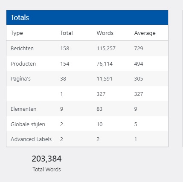Screen dimensions: 183x182
Task: Click the 115,257 words value for Berichten
Action: [x=106, y=49]
